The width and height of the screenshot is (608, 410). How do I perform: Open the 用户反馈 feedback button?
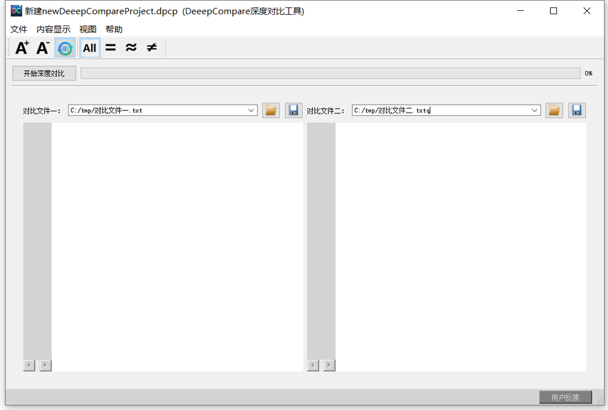tap(566, 397)
